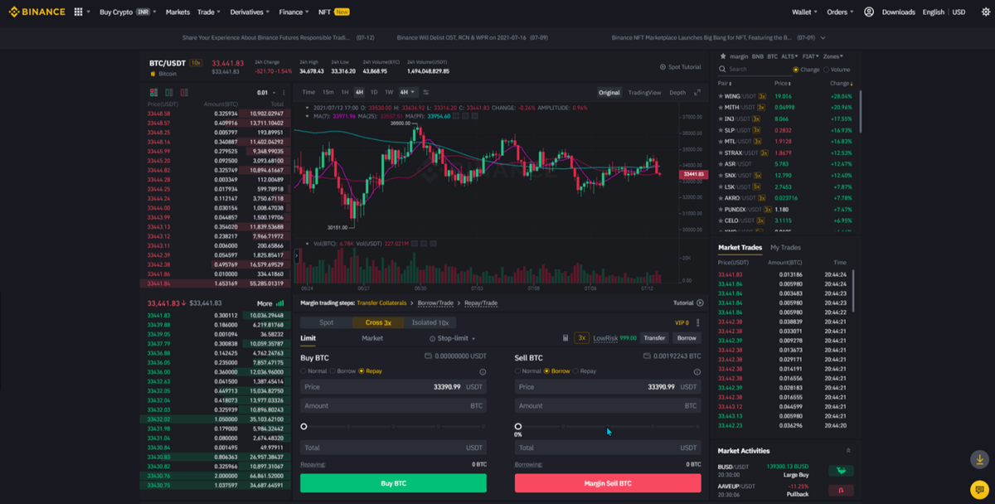Expand the chart to fullscreen

tap(697, 92)
